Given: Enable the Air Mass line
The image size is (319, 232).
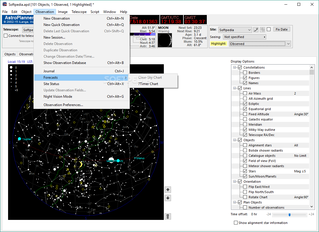Looking at the screenshot, I should click(x=245, y=93).
